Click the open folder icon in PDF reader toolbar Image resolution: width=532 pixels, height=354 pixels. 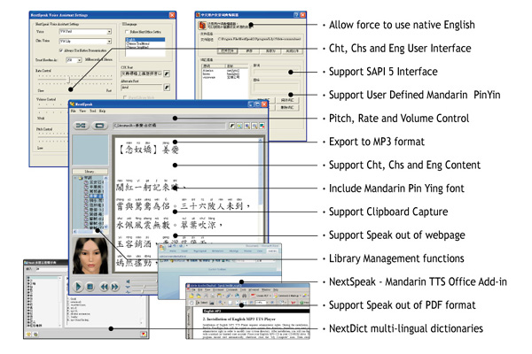pyautogui.click(x=192, y=296)
